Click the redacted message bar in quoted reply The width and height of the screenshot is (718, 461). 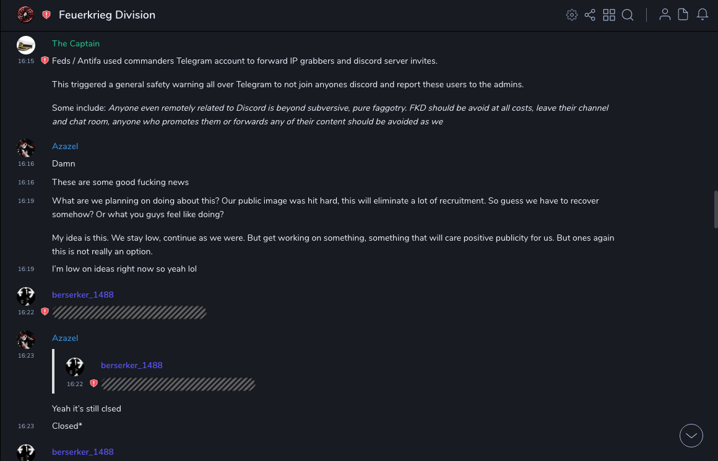point(178,384)
